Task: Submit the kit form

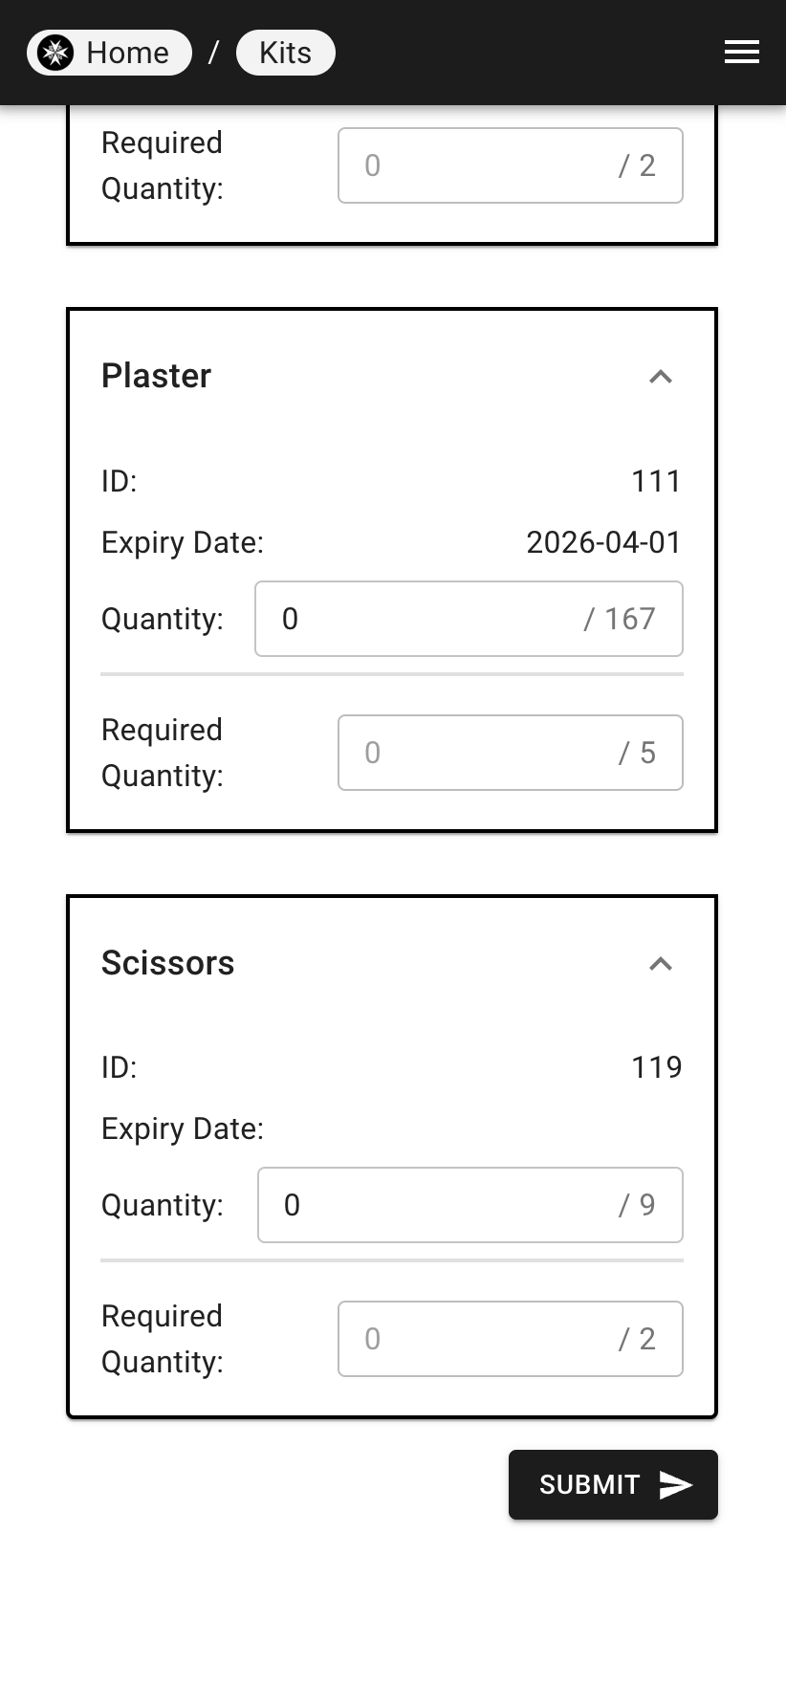Action: [x=613, y=1484]
